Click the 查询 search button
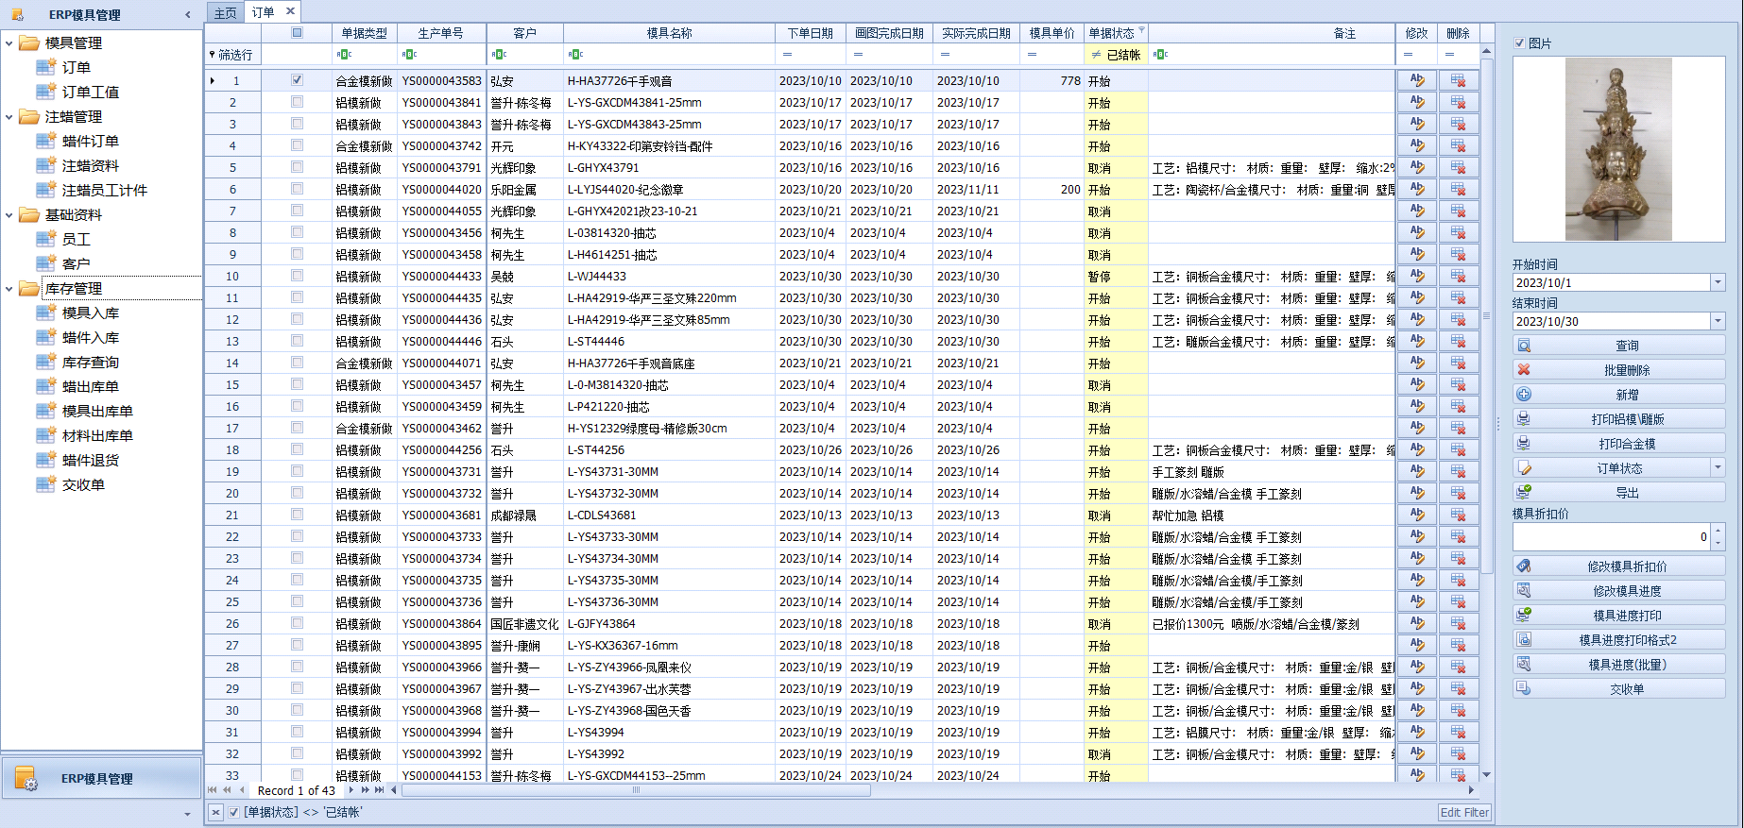Viewport: 1744px width, 828px height. pyautogui.click(x=1617, y=346)
